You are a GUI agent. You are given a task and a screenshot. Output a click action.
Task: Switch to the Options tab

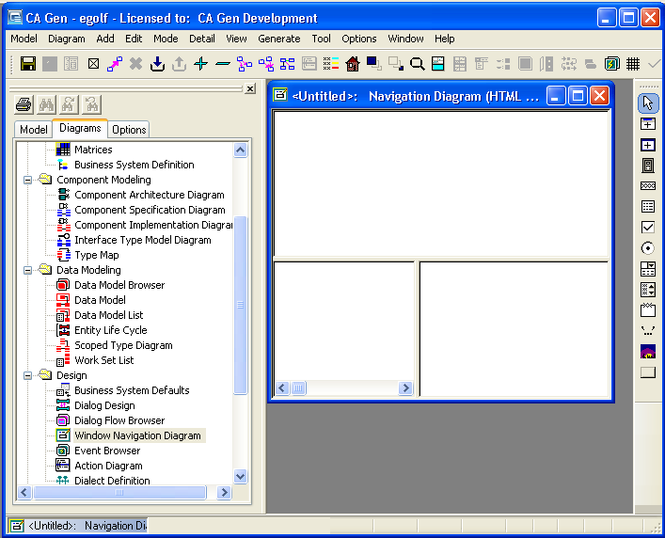point(129,130)
